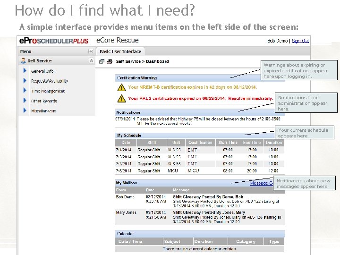Click the Subject column header in Calendar
The image size is (340, 255).
point(178,241)
